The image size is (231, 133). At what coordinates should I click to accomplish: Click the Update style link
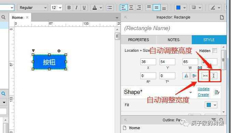(x=203, y=89)
